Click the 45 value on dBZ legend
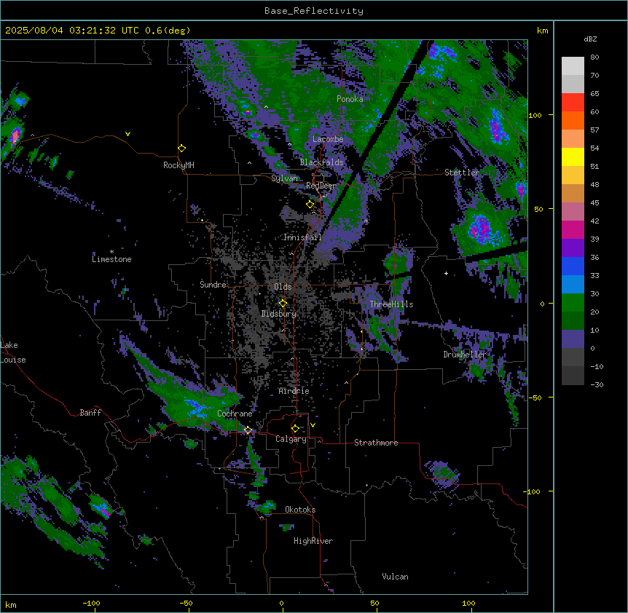The image size is (628, 613). pos(594,203)
